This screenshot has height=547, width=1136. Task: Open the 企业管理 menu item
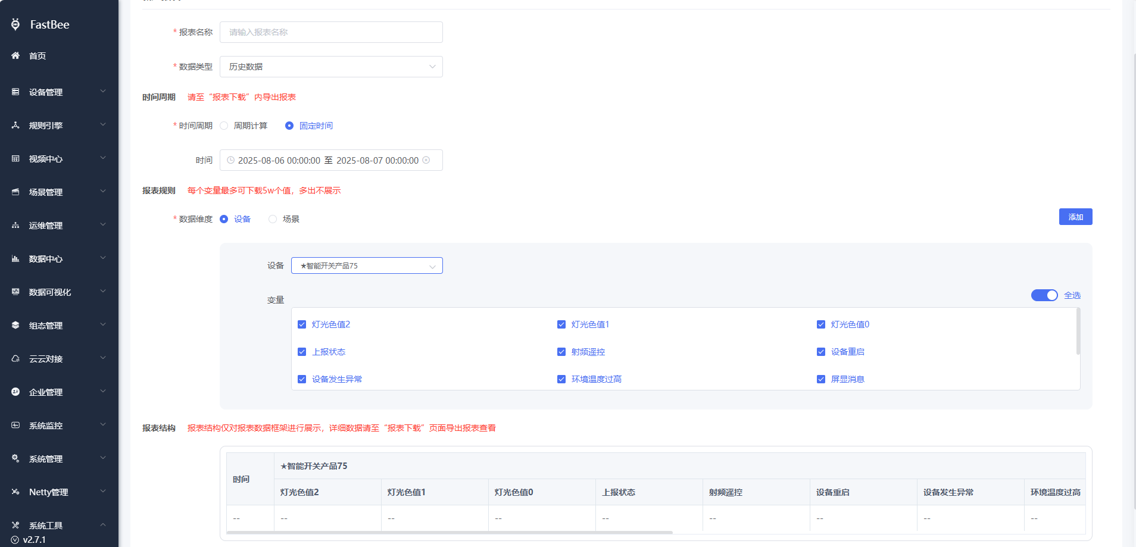coord(59,392)
